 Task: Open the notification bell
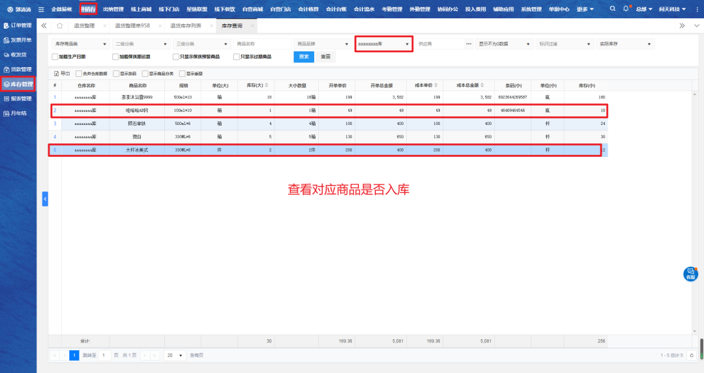point(626,9)
